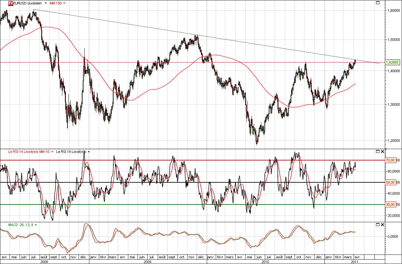Click the green 1,42685 price tag
The image size is (402, 264).
pyautogui.click(x=393, y=62)
